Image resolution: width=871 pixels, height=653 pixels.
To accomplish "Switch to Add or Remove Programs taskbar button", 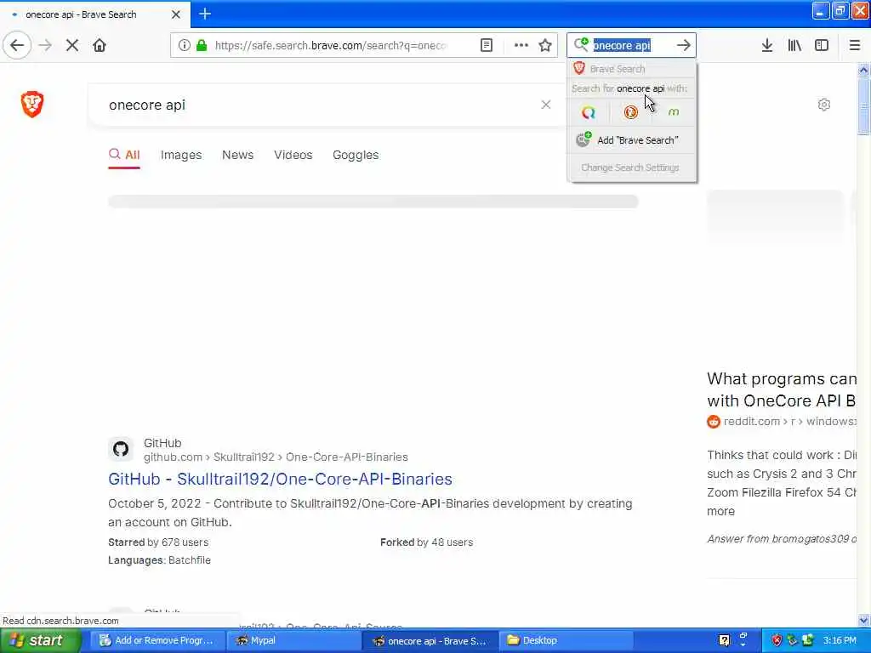I will pyautogui.click(x=157, y=641).
